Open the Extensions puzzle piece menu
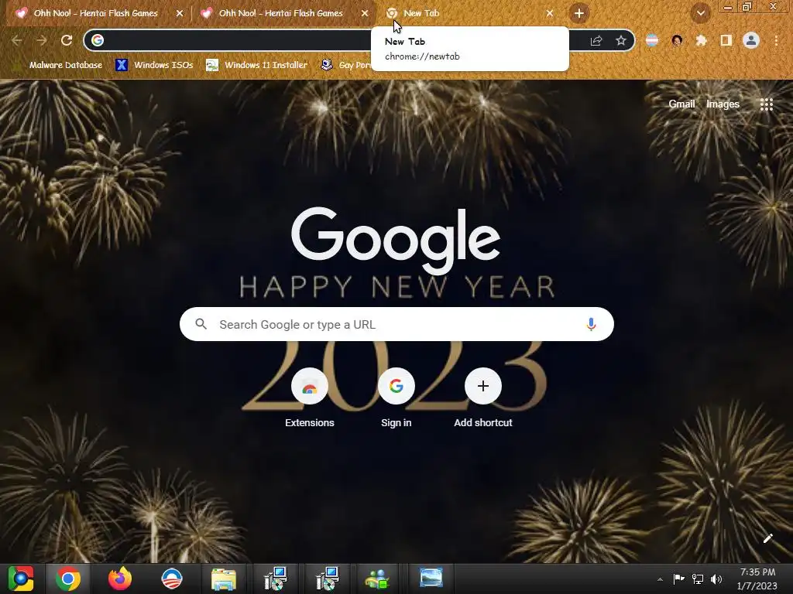The width and height of the screenshot is (793, 594). pyautogui.click(x=701, y=40)
